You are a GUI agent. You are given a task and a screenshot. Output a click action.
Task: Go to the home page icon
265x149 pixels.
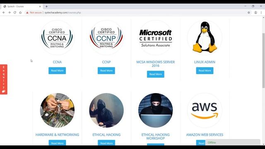20,12
